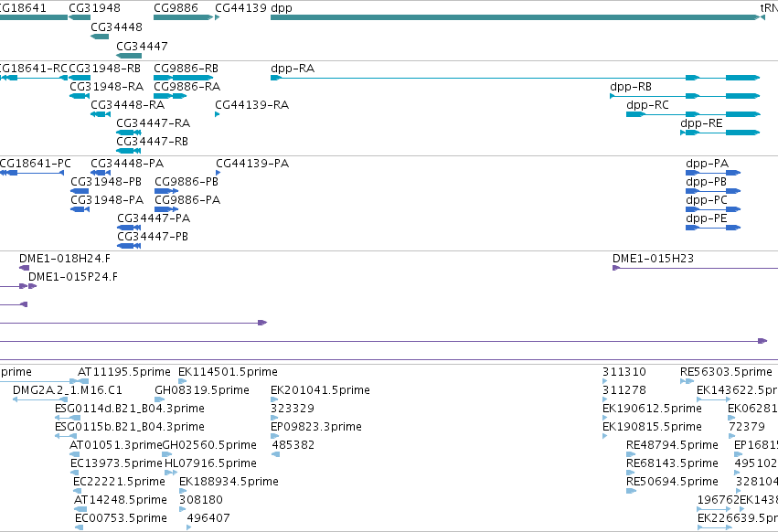Open the CG31948-RA transcript
This screenshot has width=778, height=532.
tap(80, 96)
